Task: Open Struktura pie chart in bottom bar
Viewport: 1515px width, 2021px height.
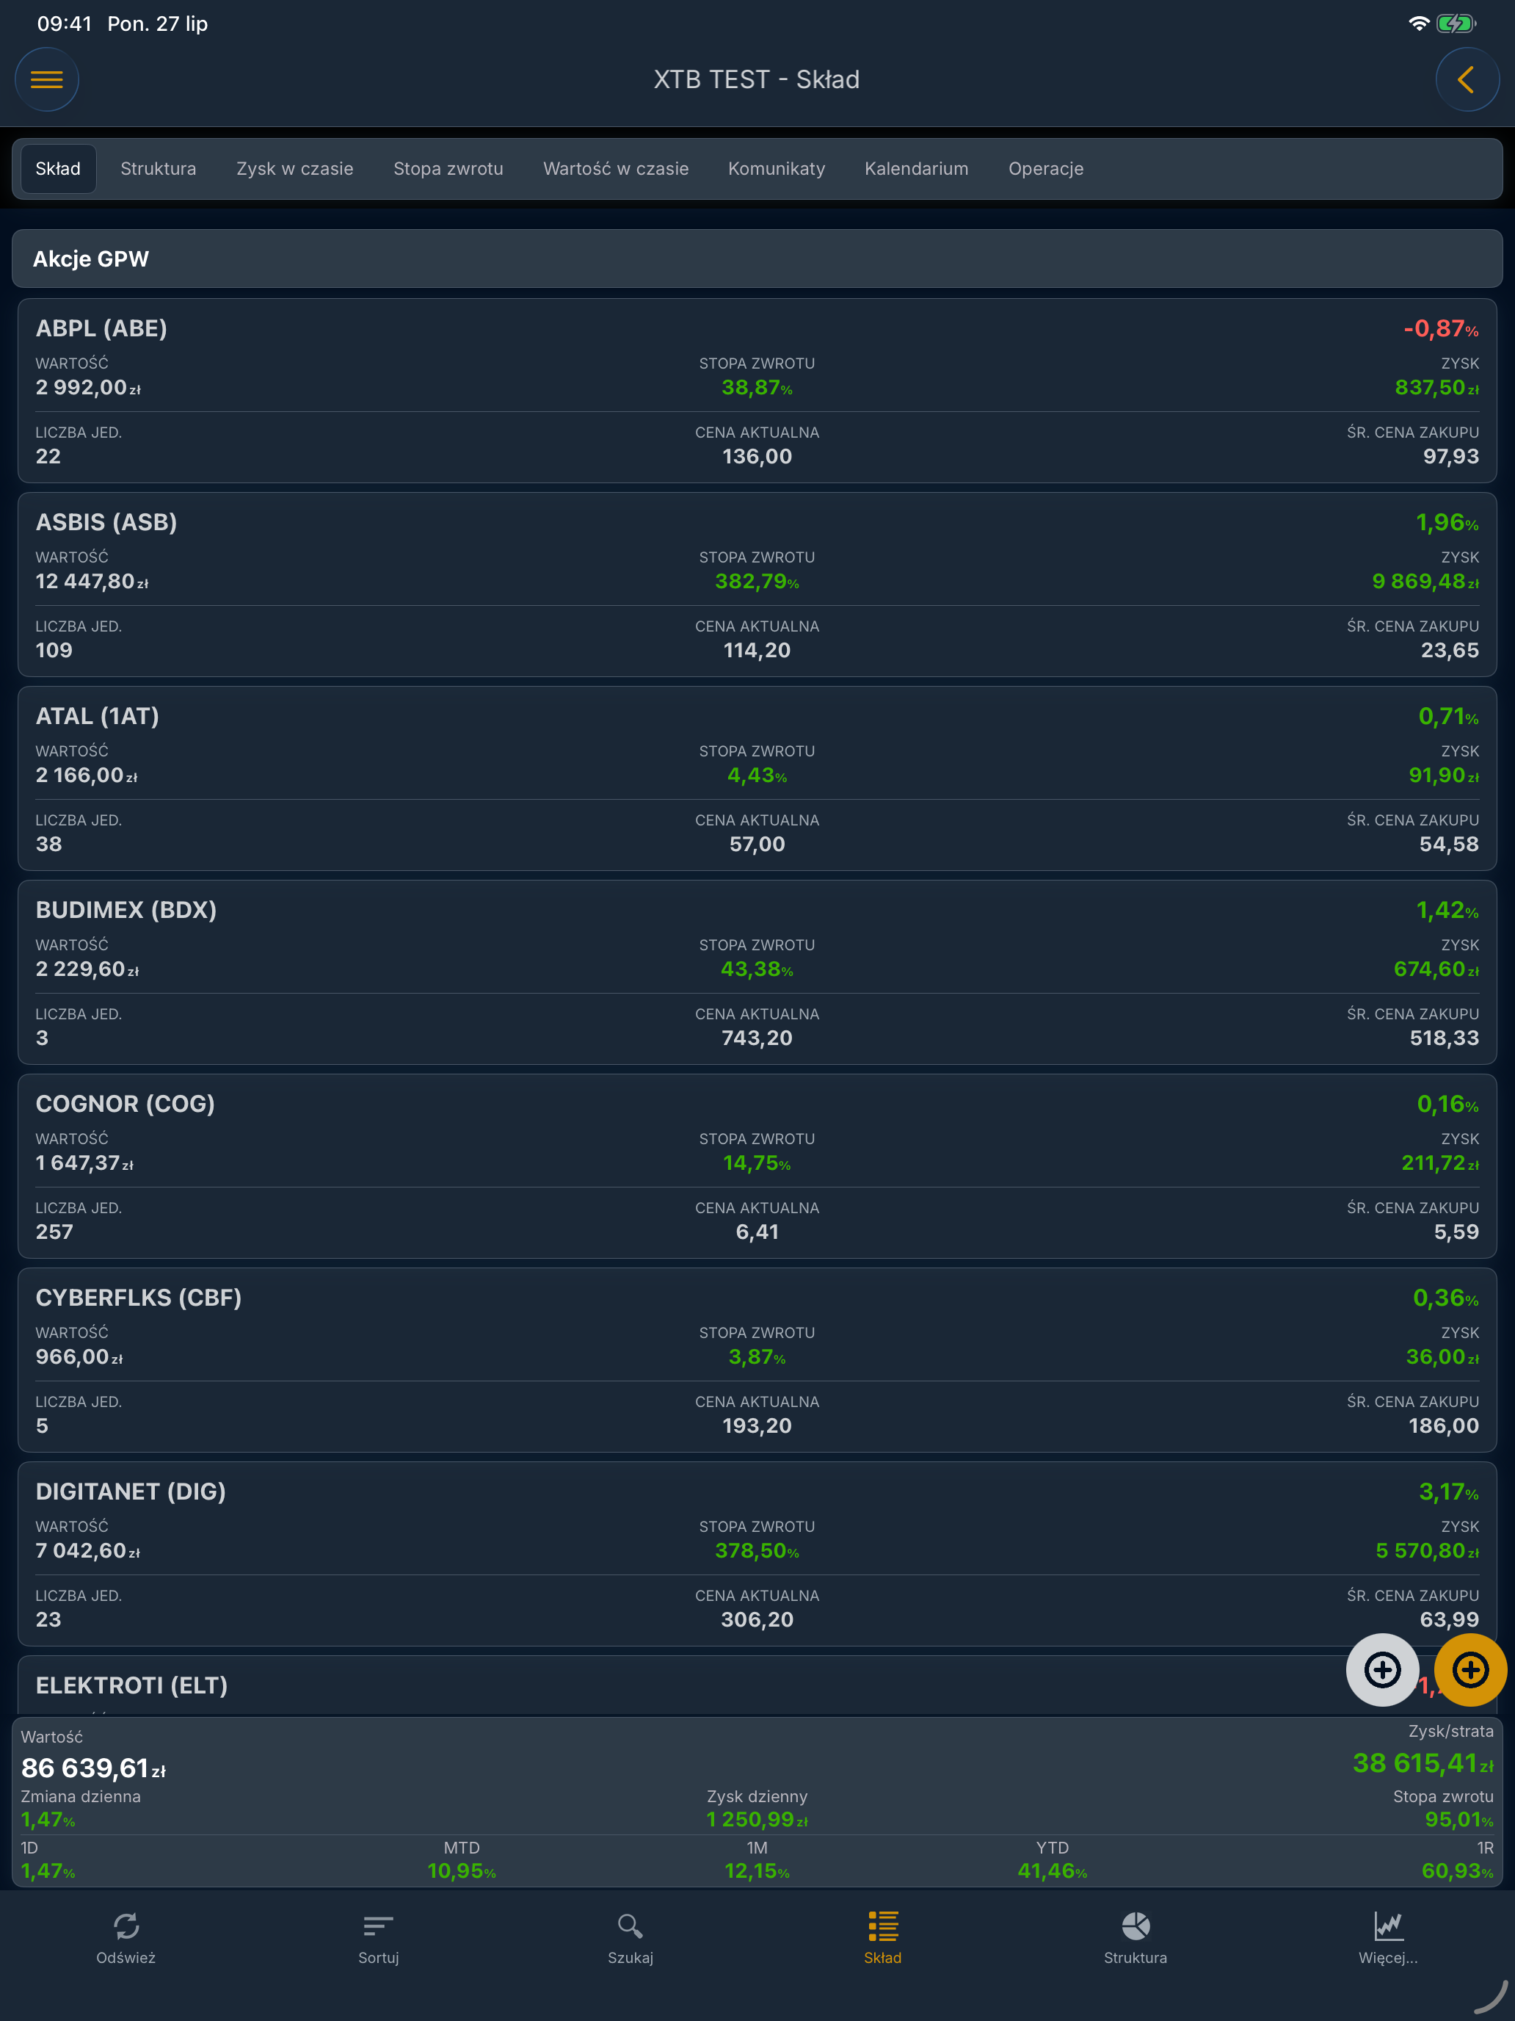Action: [x=1135, y=1937]
